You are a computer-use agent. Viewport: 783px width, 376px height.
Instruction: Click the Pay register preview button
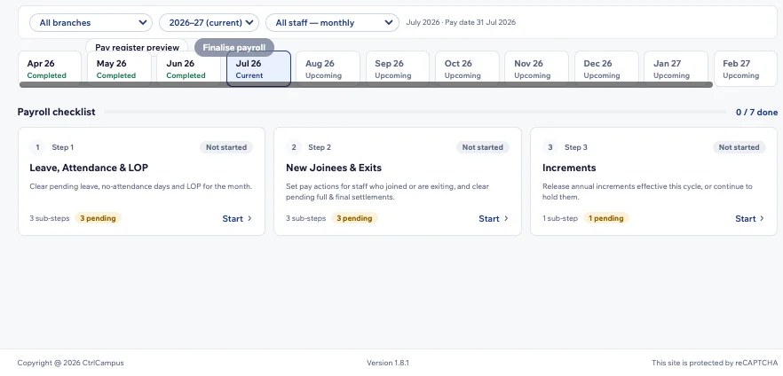[x=137, y=47]
